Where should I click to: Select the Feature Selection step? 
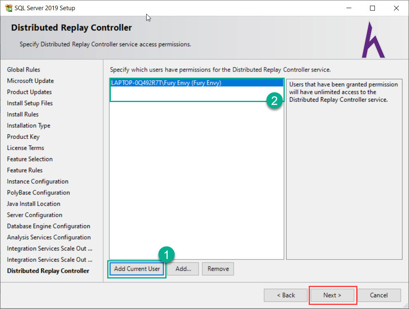click(30, 159)
